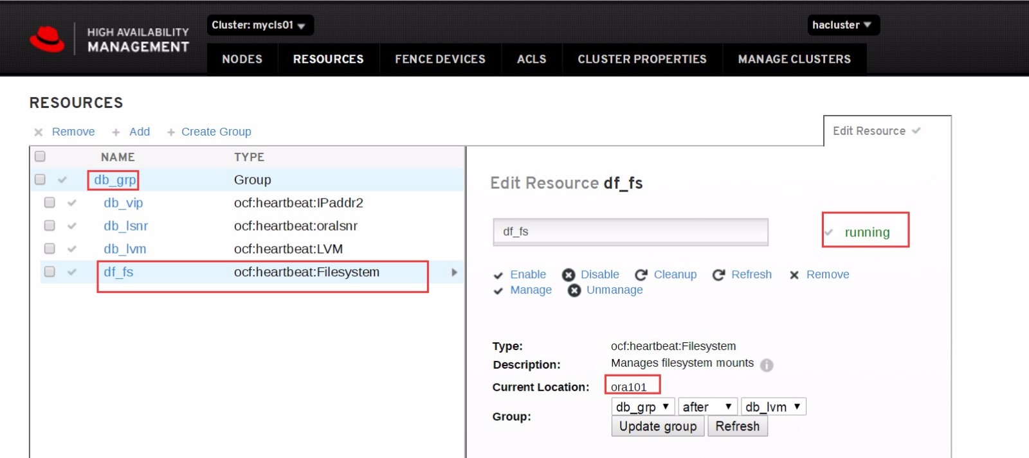Click the Cleanup link

pos(675,275)
